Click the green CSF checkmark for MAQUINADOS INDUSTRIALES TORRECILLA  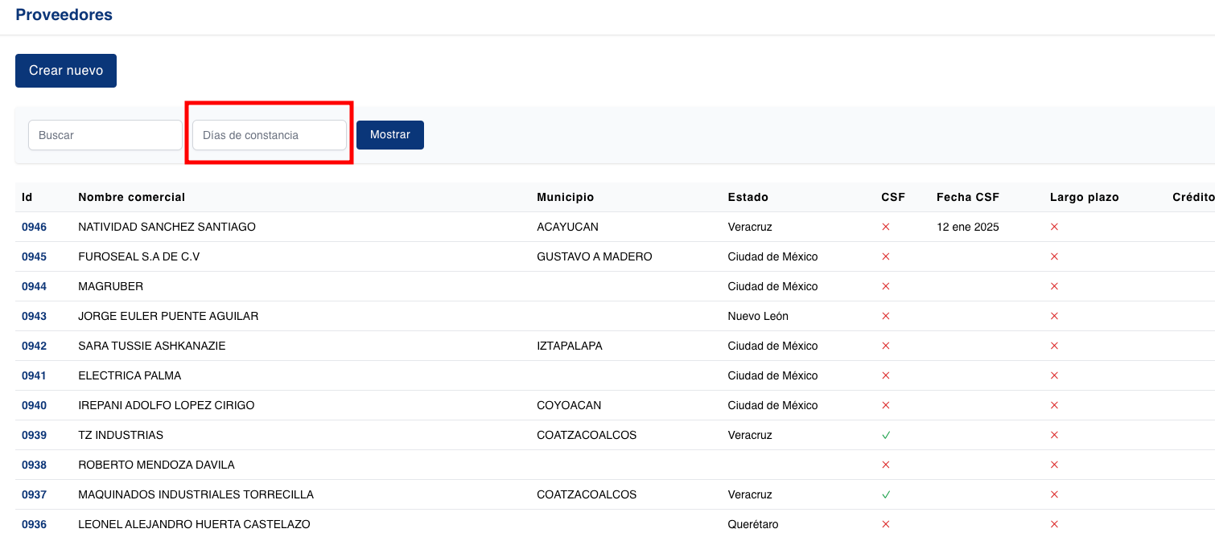885,494
